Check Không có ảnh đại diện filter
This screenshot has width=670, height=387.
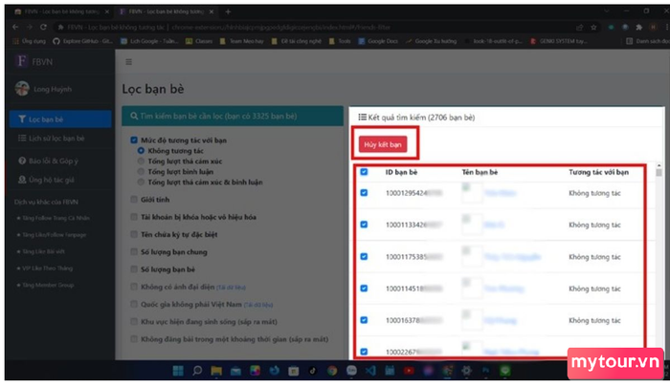click(x=134, y=287)
